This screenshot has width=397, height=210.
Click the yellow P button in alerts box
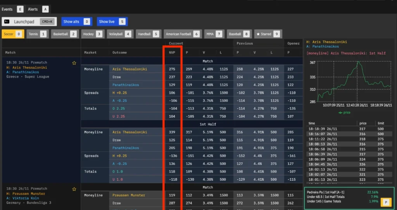click(x=386, y=202)
